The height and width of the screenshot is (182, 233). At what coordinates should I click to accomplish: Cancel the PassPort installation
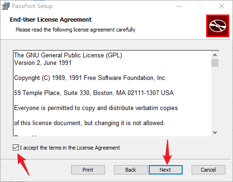[x=209, y=170]
